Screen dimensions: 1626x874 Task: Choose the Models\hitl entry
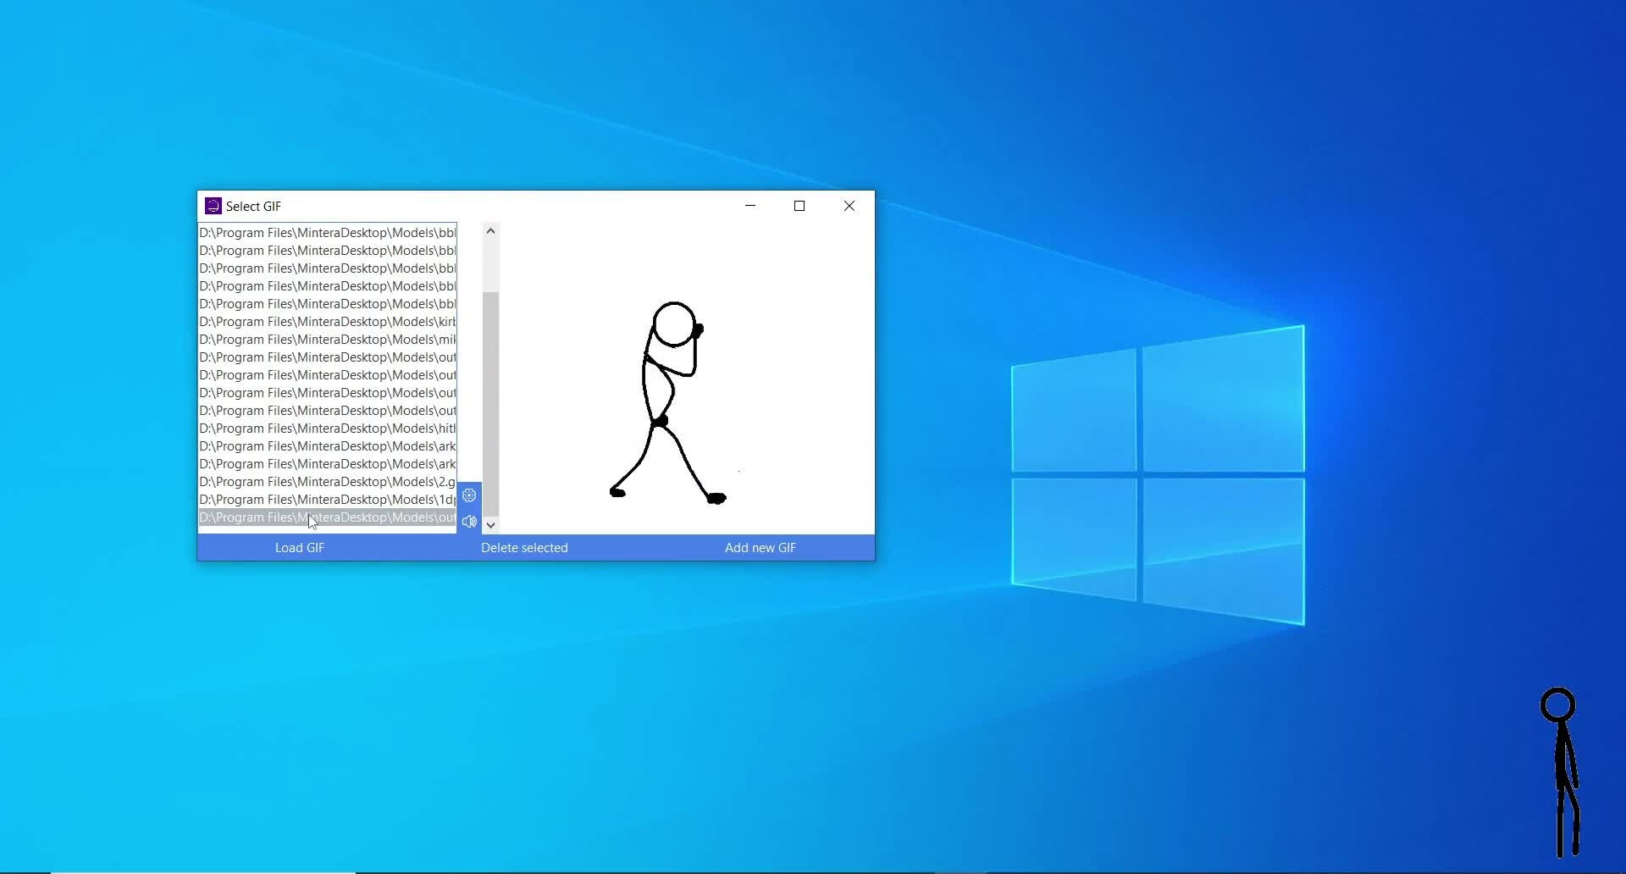[x=327, y=429]
